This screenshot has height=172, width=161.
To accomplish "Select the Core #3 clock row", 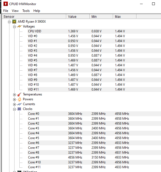I will coord(94,128).
